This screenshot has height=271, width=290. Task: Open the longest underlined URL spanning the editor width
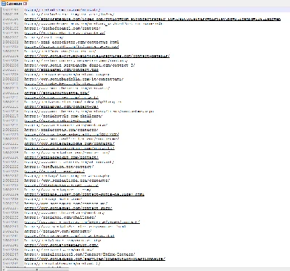tap(152, 19)
